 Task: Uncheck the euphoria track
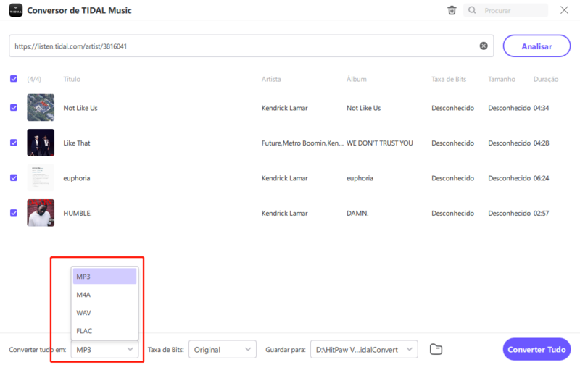14,177
